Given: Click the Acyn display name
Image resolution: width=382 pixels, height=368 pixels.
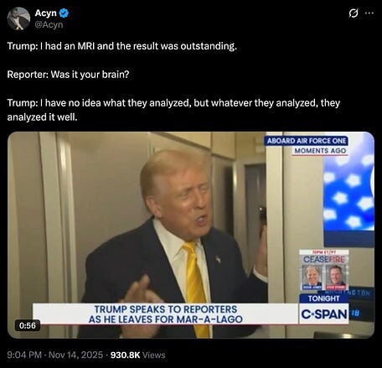Looking at the screenshot, I should pyautogui.click(x=45, y=13).
